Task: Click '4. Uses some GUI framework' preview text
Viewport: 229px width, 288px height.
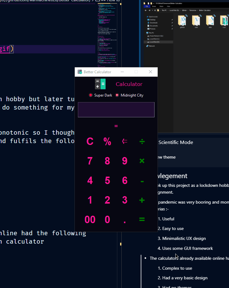Action: (185, 248)
